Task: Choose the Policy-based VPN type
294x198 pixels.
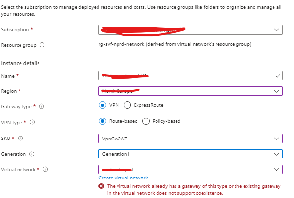Action: 146,121
